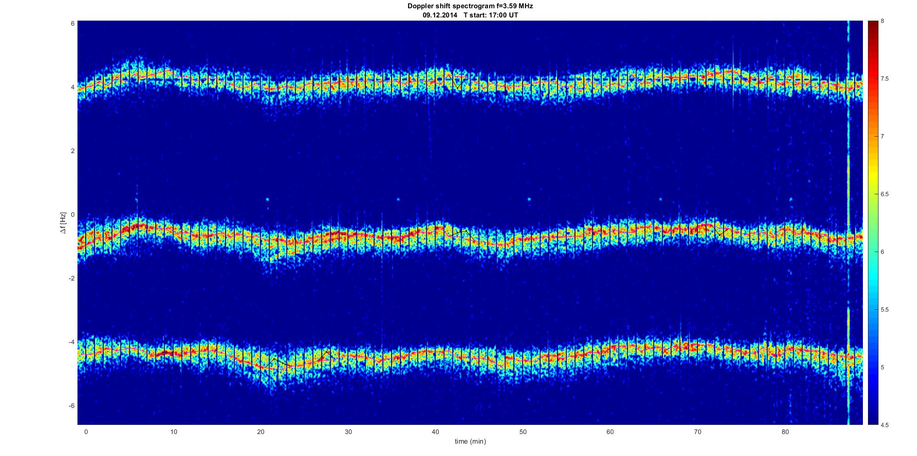Image resolution: width=917 pixels, height=456 pixels.
Task: Click the colorbar next to value 6
Action: pyautogui.click(x=873, y=252)
